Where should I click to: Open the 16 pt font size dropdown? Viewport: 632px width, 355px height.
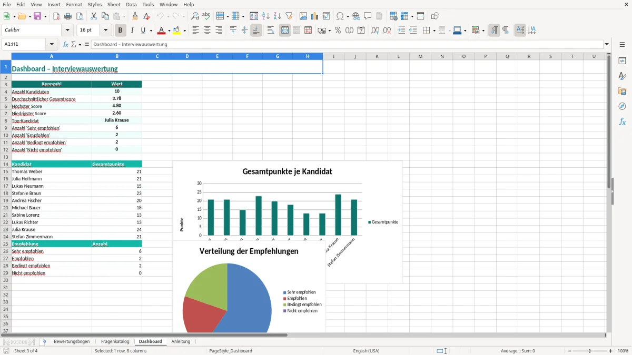[106, 31]
